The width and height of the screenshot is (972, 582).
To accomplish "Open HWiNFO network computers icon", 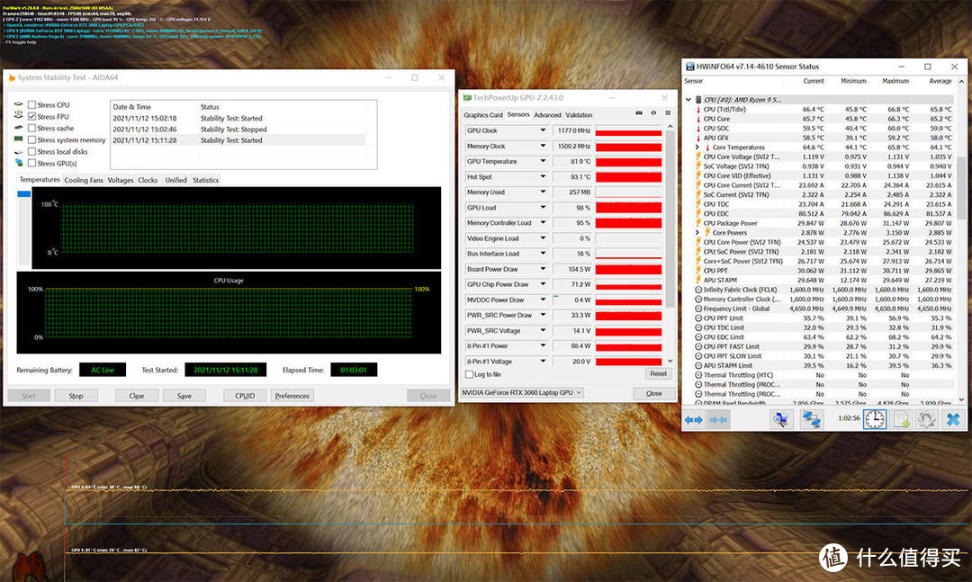I will 812,419.
